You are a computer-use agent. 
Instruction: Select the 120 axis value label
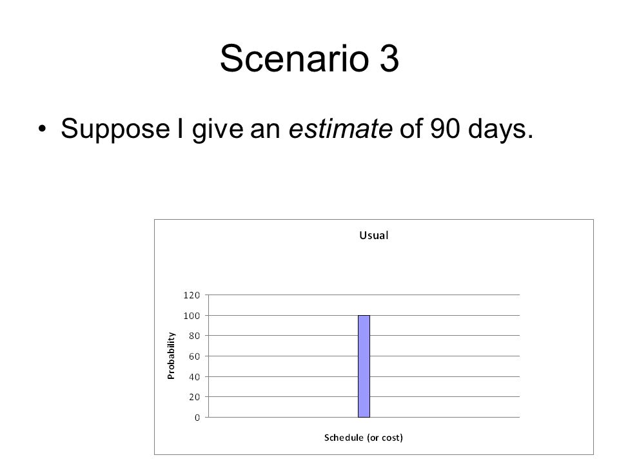pos(192,295)
